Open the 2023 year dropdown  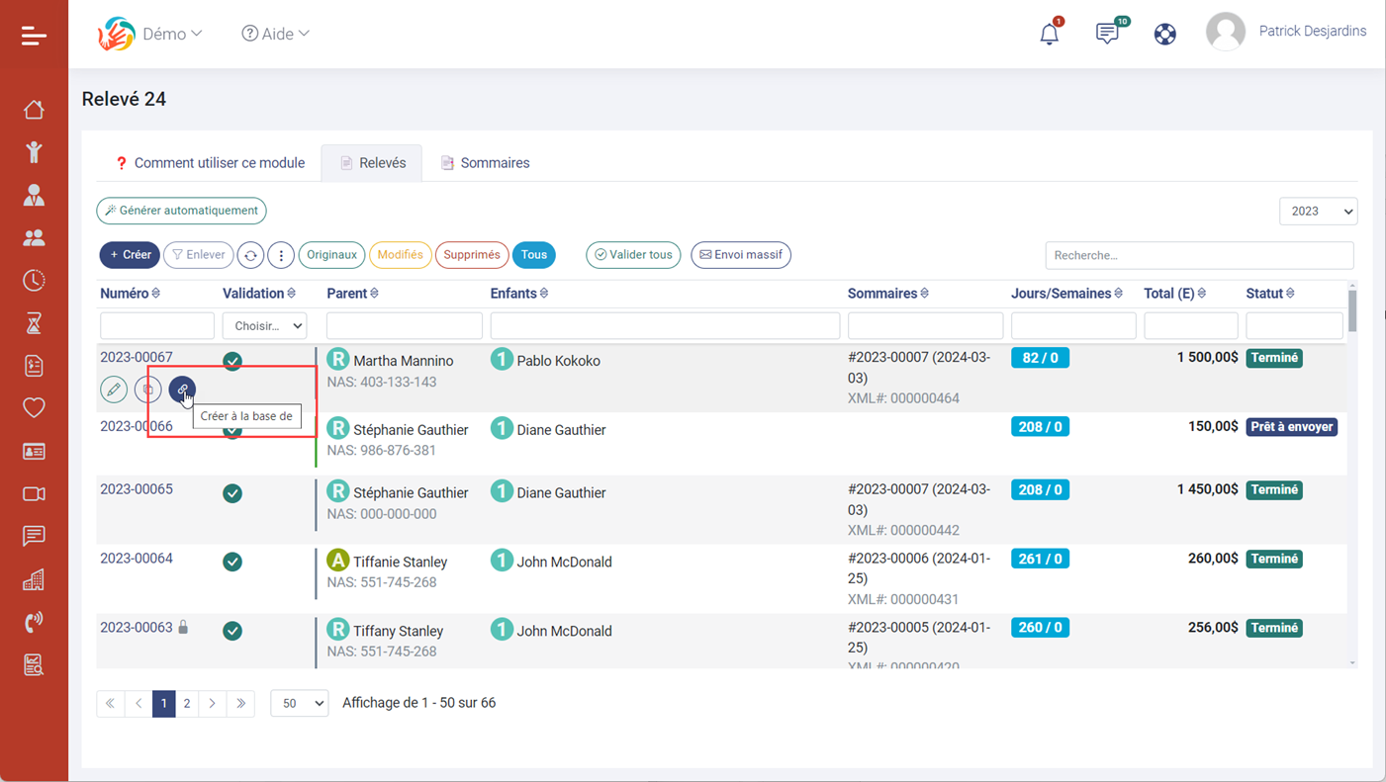(x=1319, y=211)
